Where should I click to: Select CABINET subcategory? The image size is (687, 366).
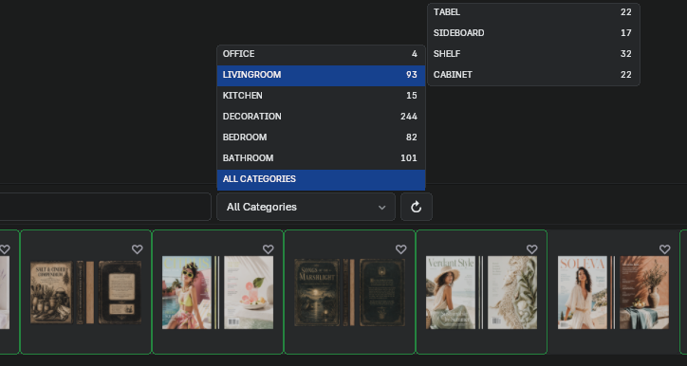tap(533, 75)
